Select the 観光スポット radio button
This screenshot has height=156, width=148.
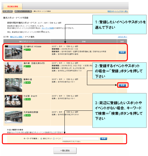pos(41,139)
